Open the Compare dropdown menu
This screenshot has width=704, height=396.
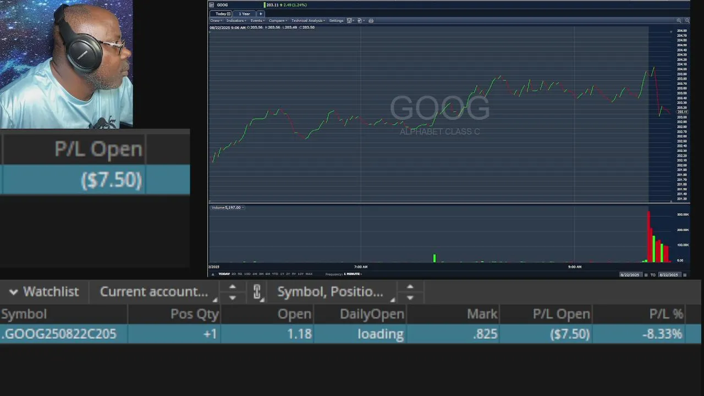coord(278,21)
